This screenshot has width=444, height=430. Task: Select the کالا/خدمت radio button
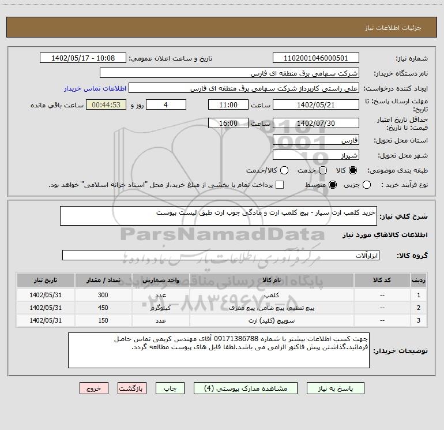click(x=284, y=170)
